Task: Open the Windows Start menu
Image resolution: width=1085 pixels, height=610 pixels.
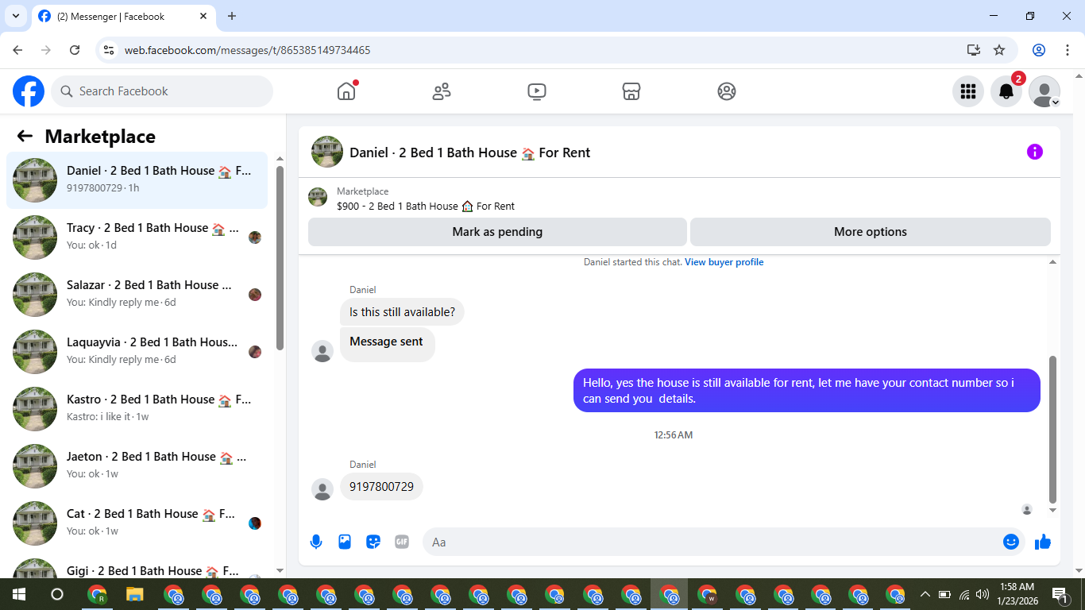Action: pyautogui.click(x=19, y=594)
